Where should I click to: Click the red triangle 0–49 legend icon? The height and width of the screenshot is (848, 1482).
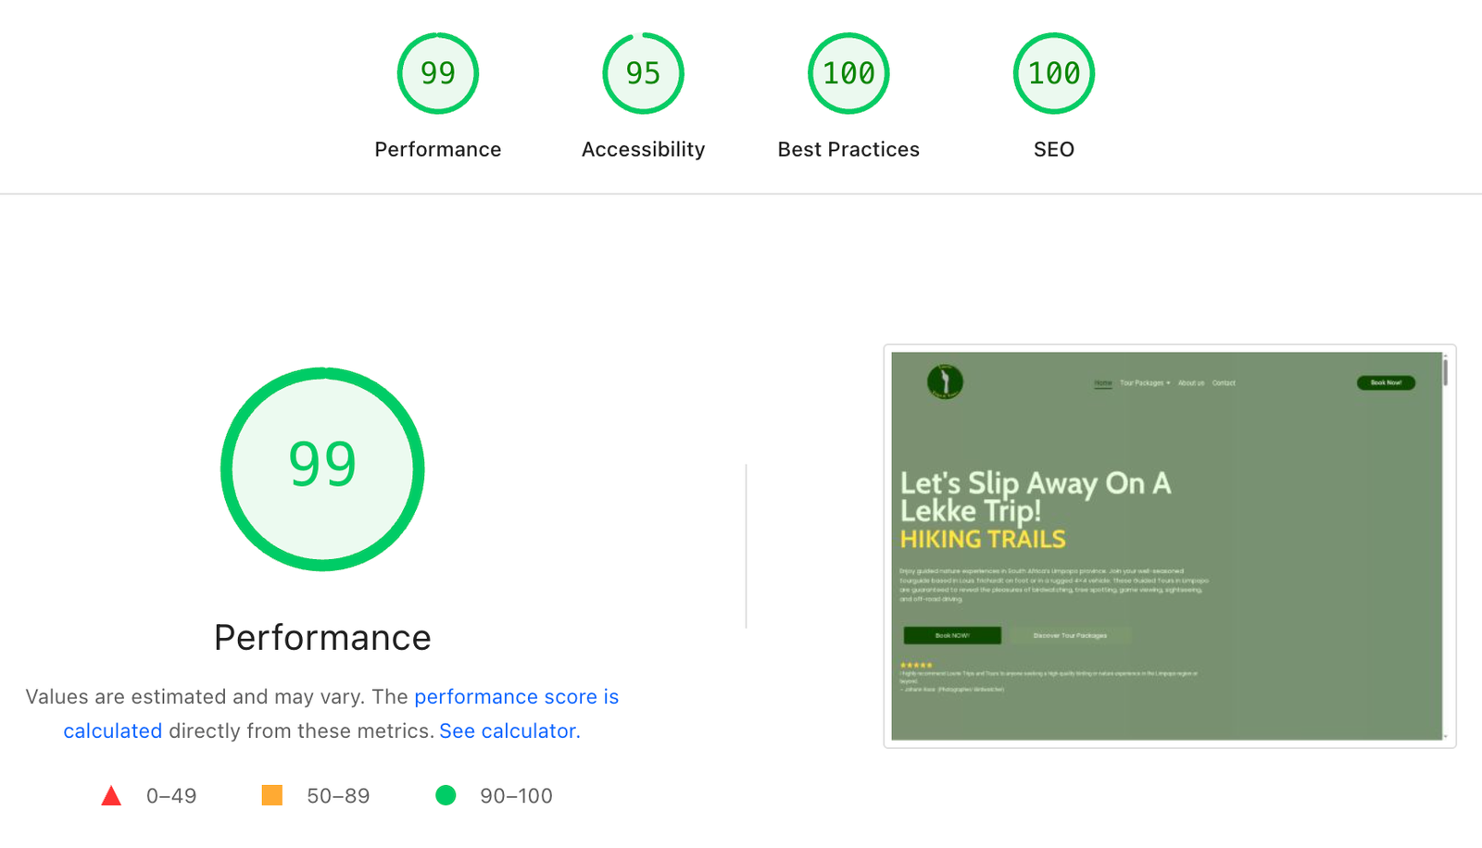pos(111,795)
